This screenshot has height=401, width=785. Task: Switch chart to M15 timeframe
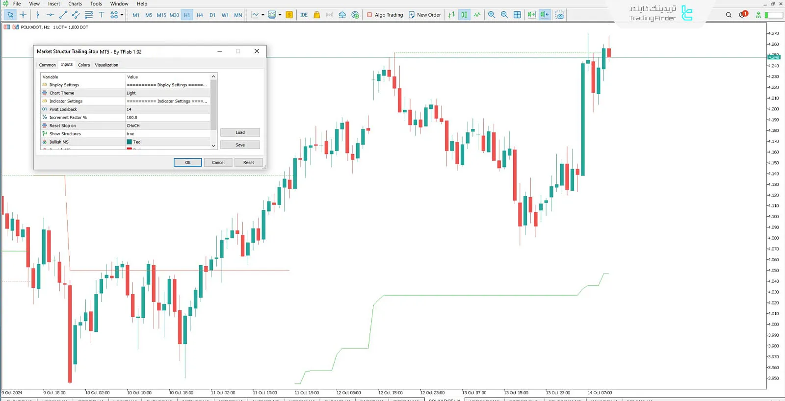(x=161, y=15)
